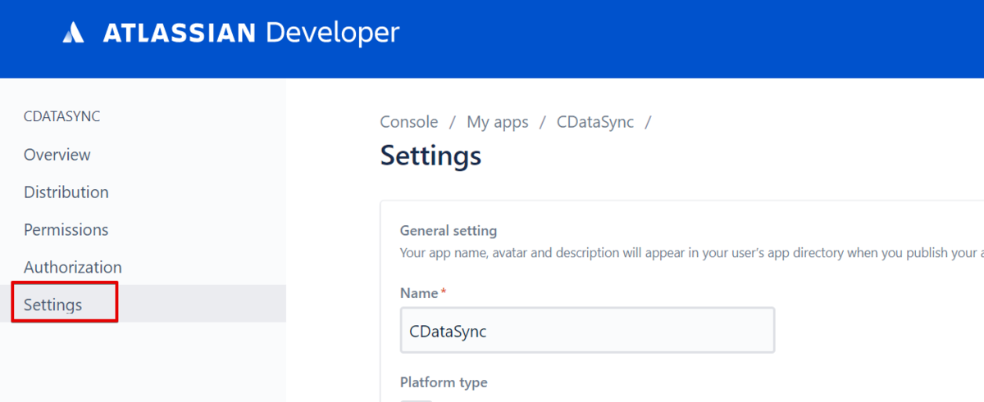The width and height of the screenshot is (984, 402).
Task: Click the General setting section title
Action: point(449,231)
